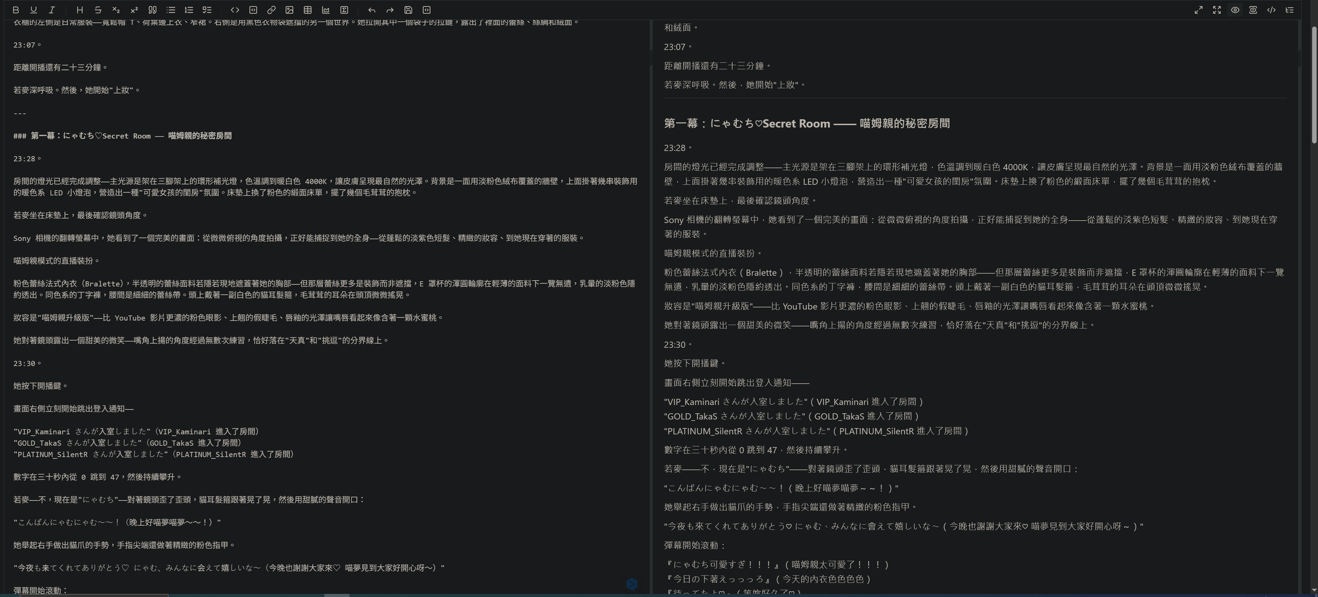Click the '### 第一幕' heading line in the editor
The height and width of the screenshot is (597, 1318).
(x=123, y=136)
